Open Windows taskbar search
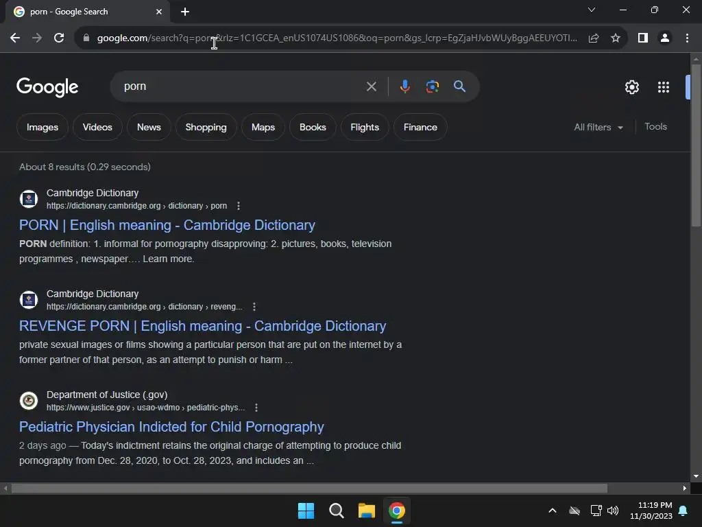The width and height of the screenshot is (702, 527). [336, 511]
